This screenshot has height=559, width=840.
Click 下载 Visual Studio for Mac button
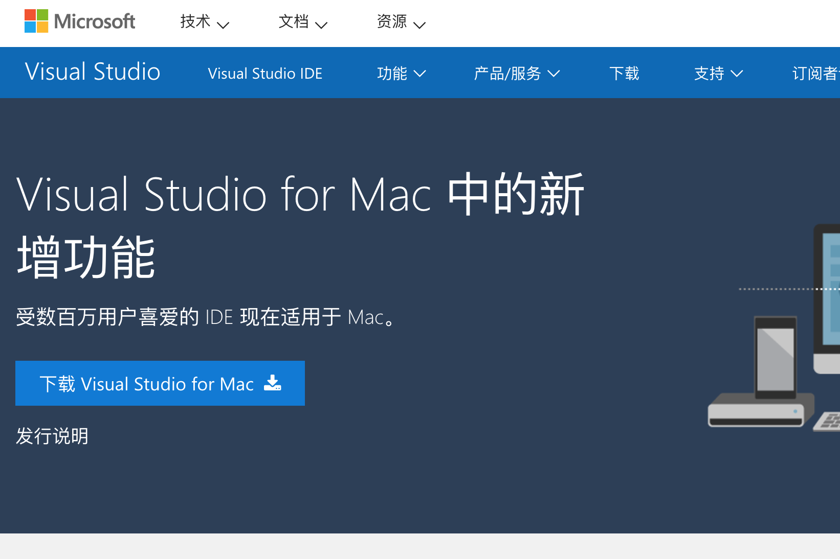click(x=160, y=383)
